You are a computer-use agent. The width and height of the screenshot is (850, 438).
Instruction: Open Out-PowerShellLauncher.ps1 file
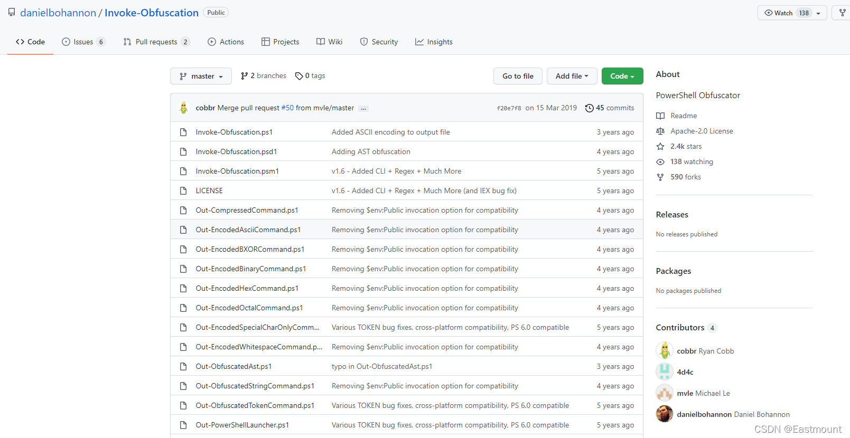pyautogui.click(x=242, y=425)
